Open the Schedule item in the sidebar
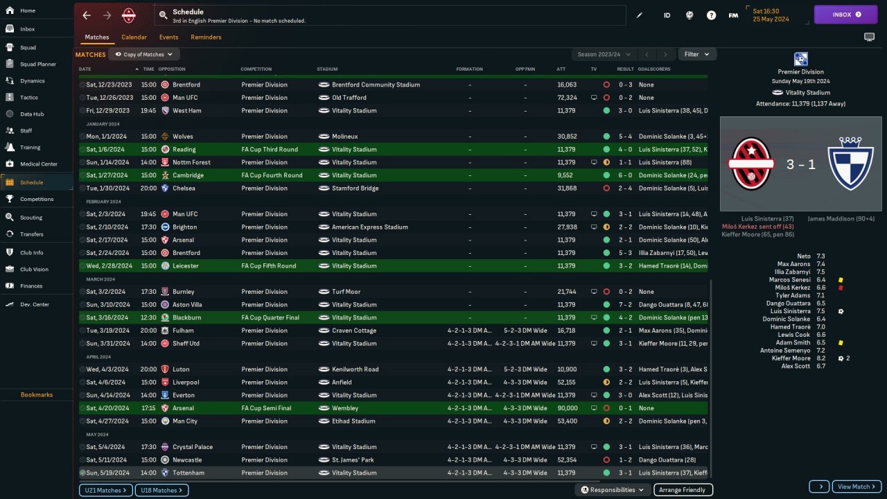This screenshot has height=499, width=887. [x=36, y=182]
